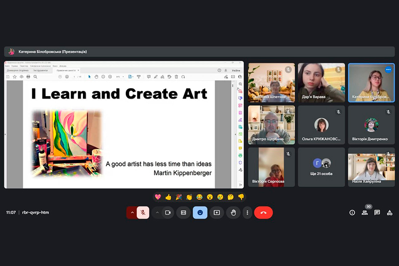Raise hand in the meeting

[233, 212]
